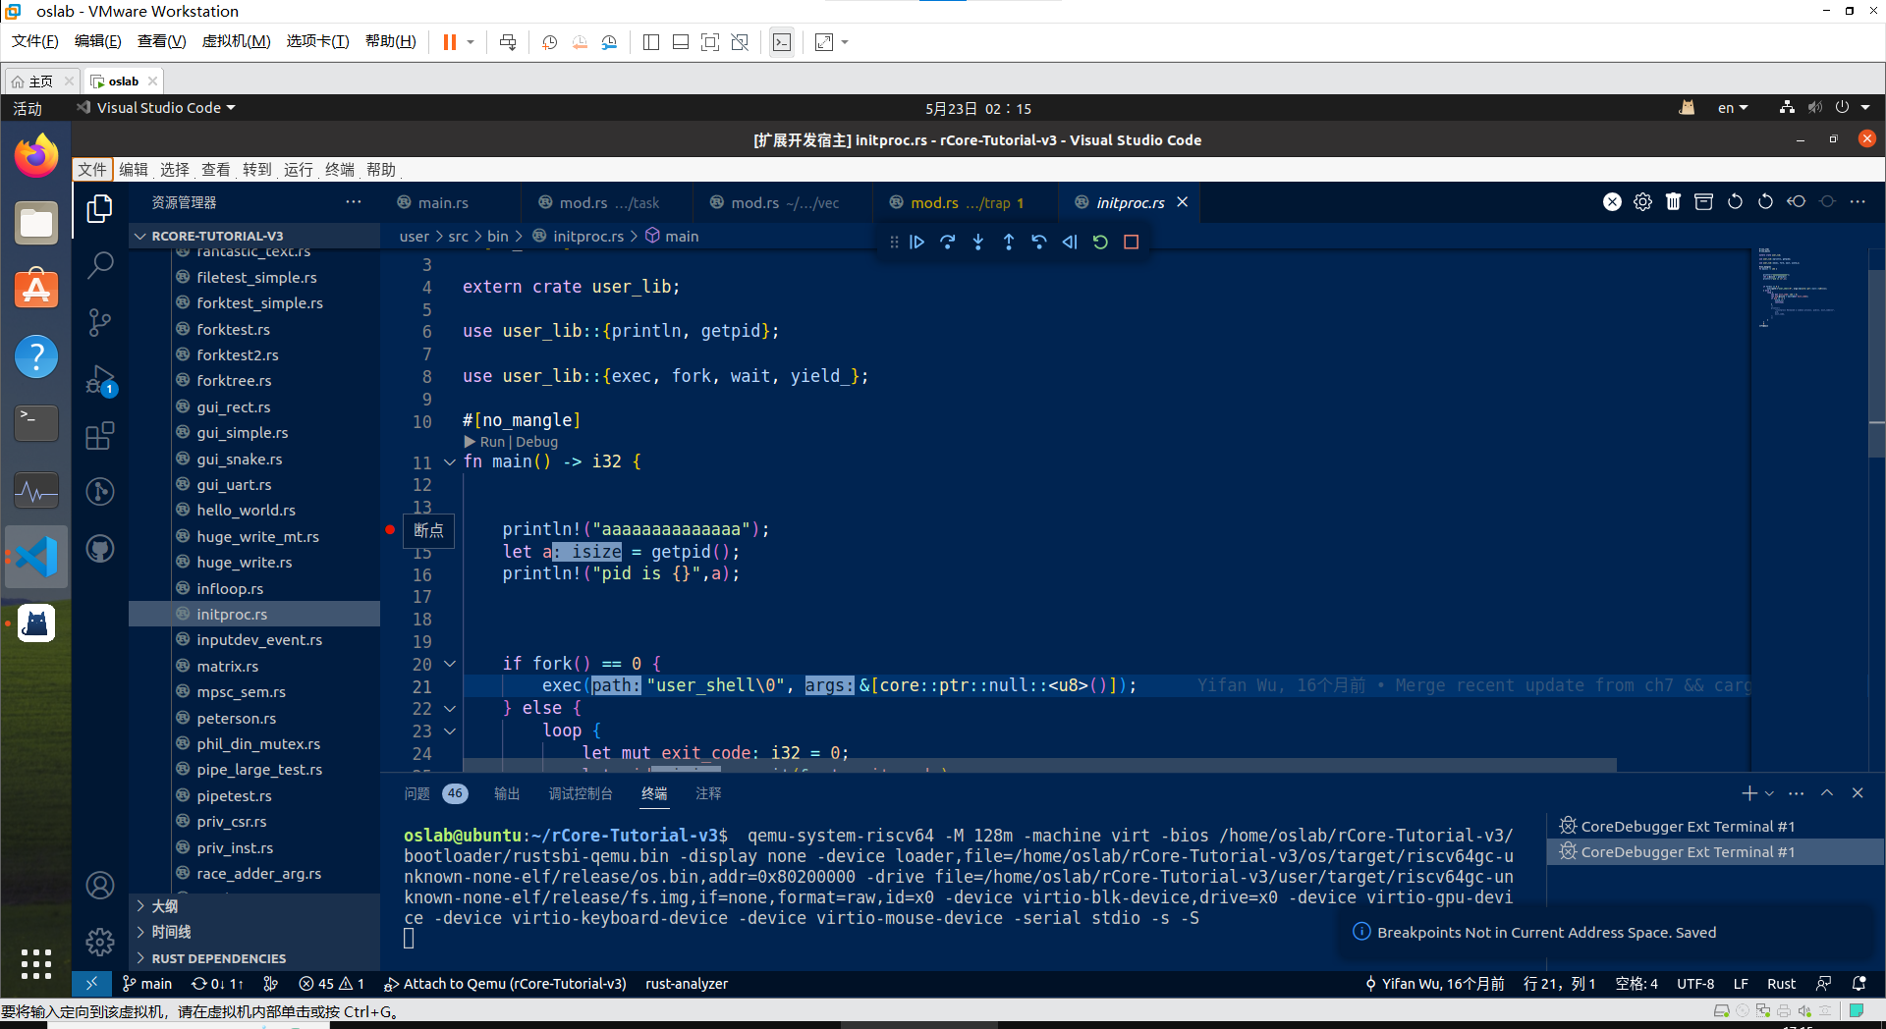This screenshot has height=1029, width=1886.
Task: Toggle the breakpoint on line 14
Action: coord(390,529)
